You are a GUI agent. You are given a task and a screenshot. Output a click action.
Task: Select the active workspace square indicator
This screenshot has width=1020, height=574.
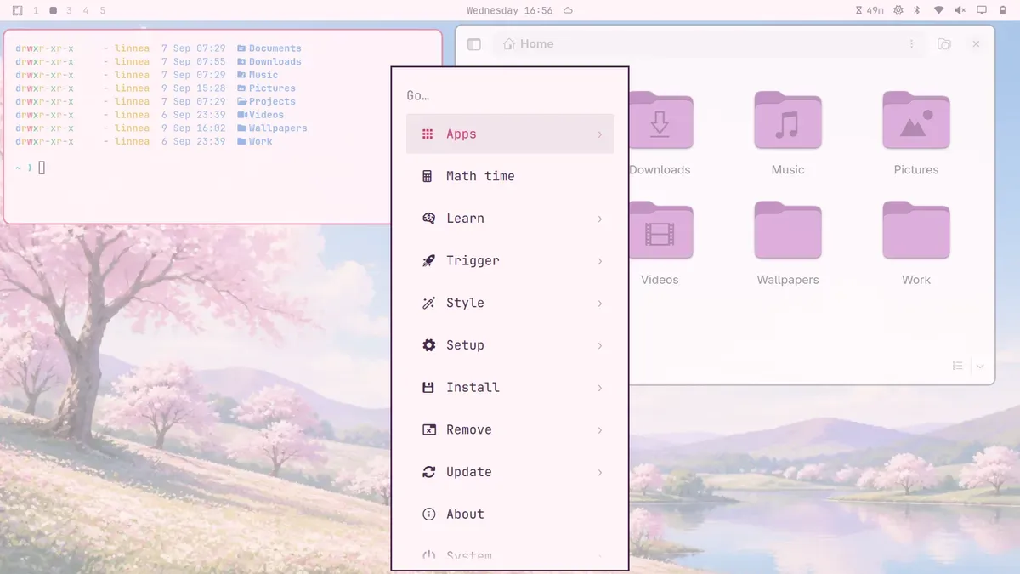coord(53,10)
